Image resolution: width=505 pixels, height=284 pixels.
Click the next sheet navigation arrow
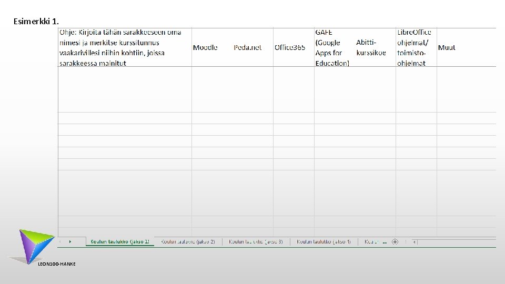click(70, 241)
